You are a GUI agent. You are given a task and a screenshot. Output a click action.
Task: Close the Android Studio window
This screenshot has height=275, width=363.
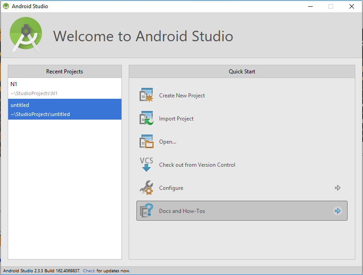click(351, 6)
